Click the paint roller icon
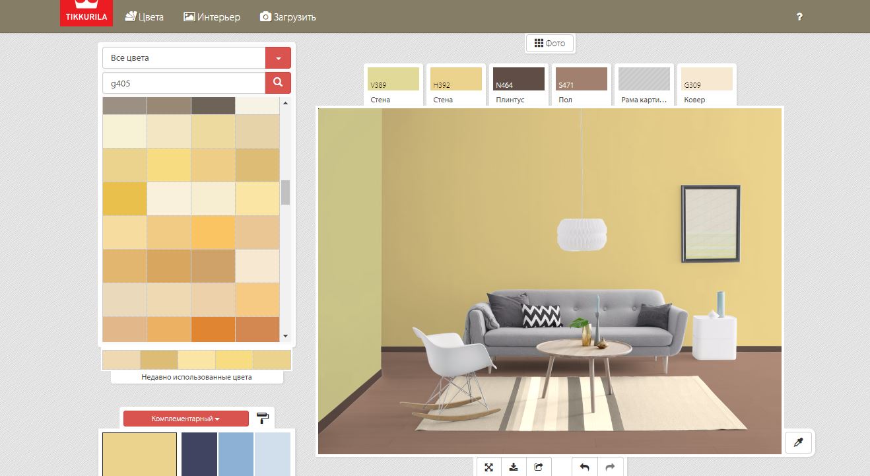This screenshot has width=870, height=476. tap(263, 417)
